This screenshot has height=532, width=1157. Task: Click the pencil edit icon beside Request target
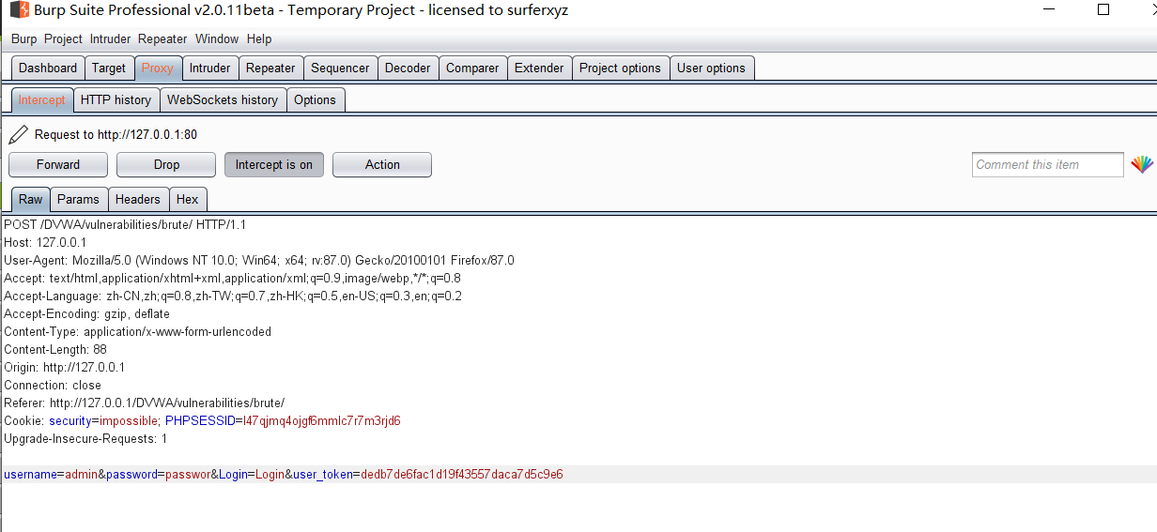coord(18,134)
